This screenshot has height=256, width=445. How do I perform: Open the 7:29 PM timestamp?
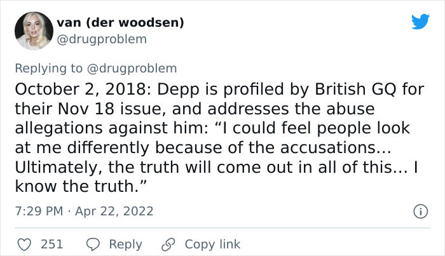39,211
